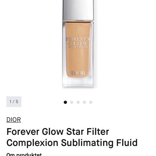Select the first active carousel dot
This screenshot has height=156, width=156.
pos(65,102)
